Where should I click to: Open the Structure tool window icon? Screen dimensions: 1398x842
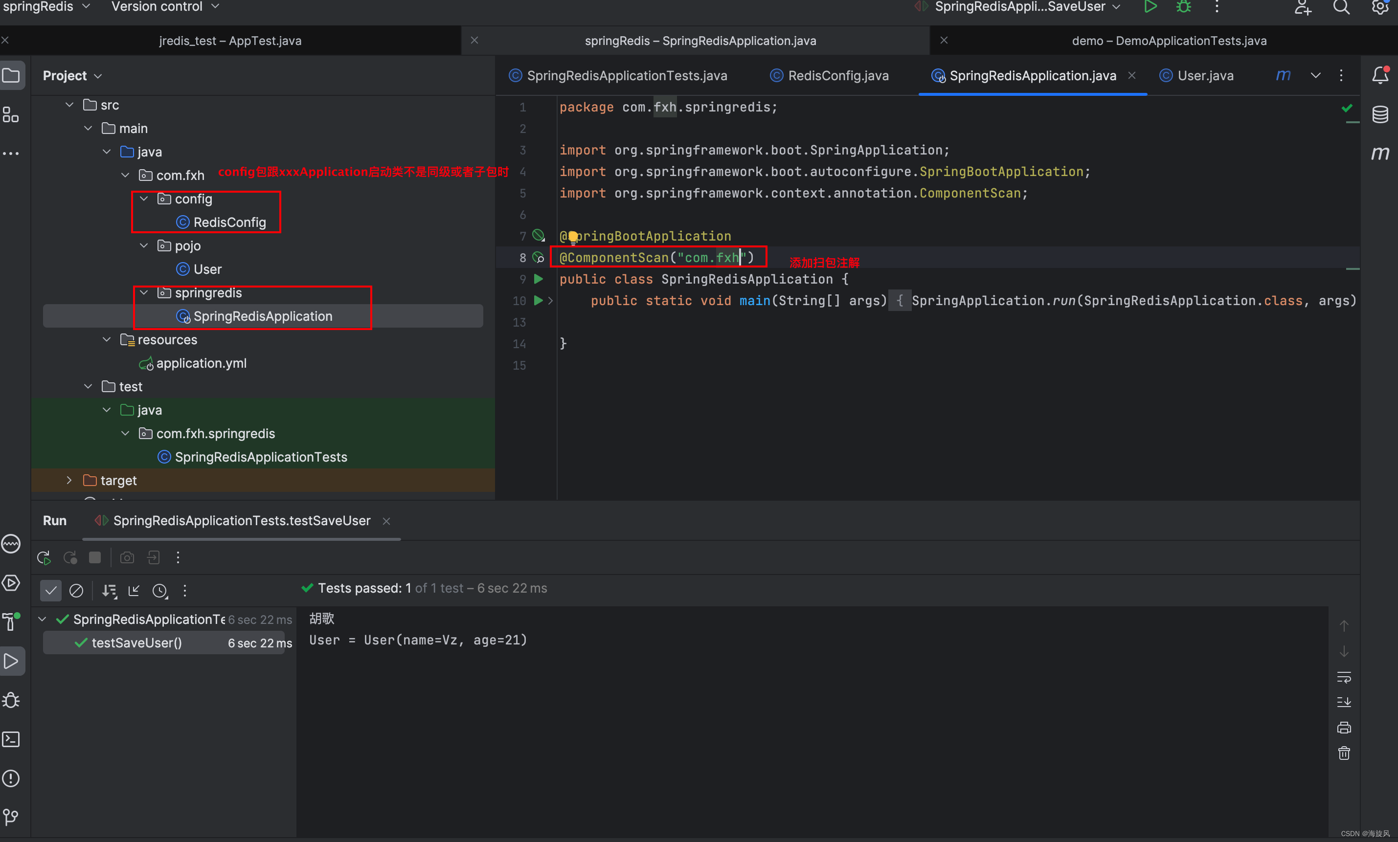(11, 114)
